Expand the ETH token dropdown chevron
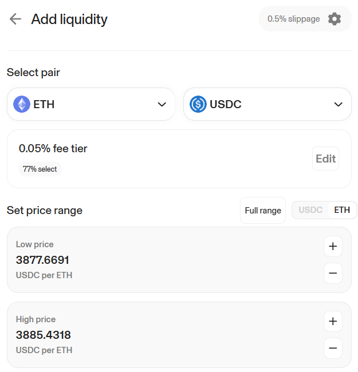The width and height of the screenshot is (358, 372). click(x=162, y=104)
